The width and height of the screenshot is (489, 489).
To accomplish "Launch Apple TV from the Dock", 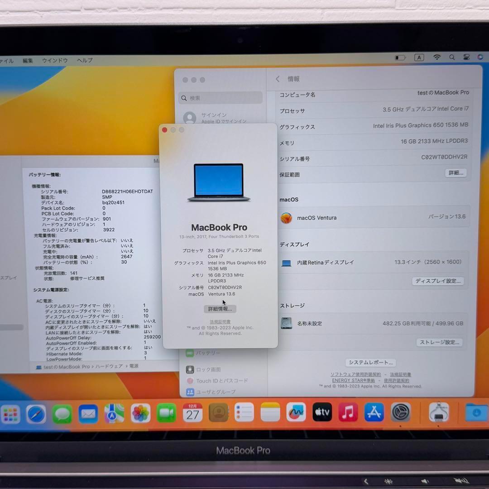I will click(x=322, y=412).
